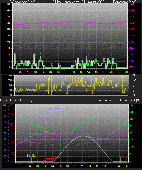Viewport: 142px width, 170px height.
Task: Select the E compass direction label
Action: click(x=133, y=90)
